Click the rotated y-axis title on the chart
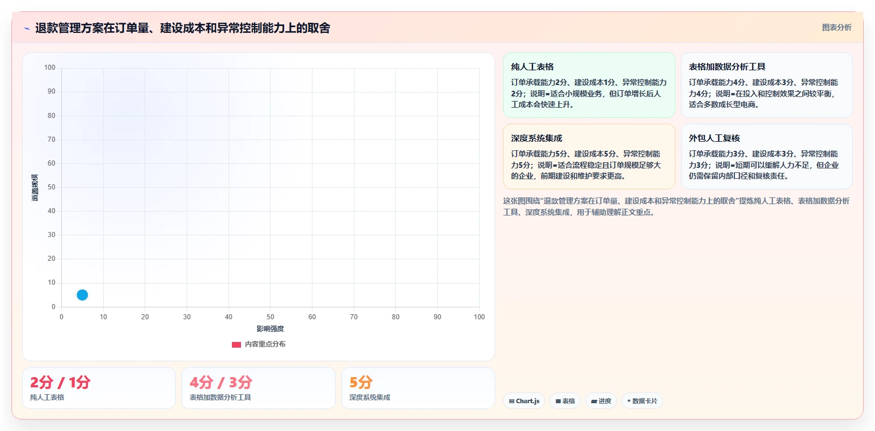Image resolution: width=875 pixels, height=431 pixels. (x=35, y=187)
